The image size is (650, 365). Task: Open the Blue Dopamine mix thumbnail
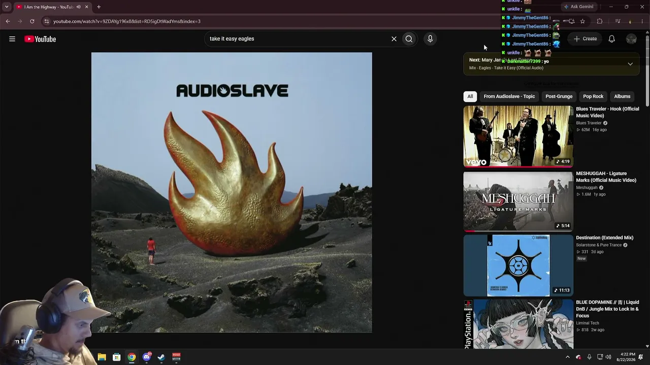click(x=518, y=324)
